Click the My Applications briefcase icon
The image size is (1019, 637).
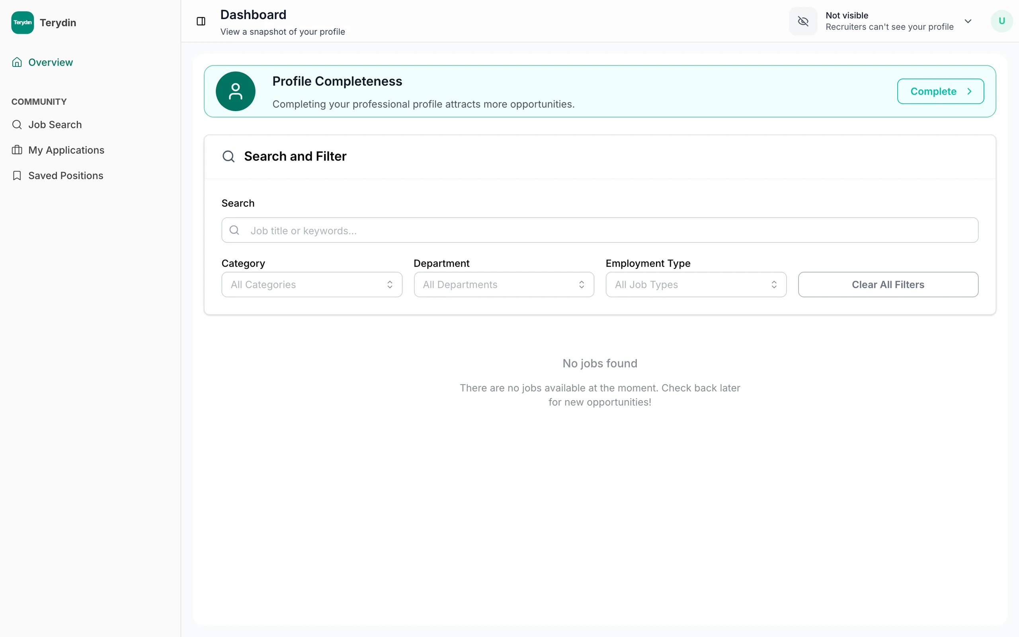click(17, 150)
